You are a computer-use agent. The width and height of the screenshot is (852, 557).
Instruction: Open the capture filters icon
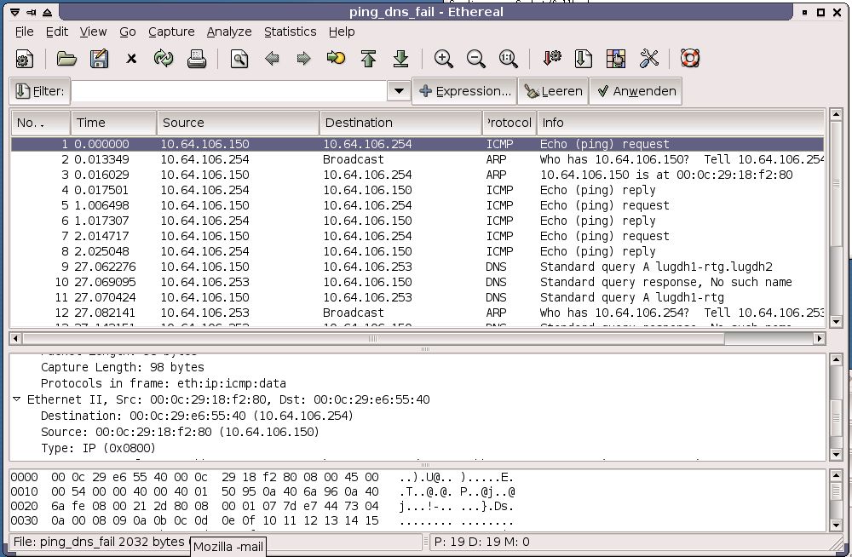coord(551,59)
